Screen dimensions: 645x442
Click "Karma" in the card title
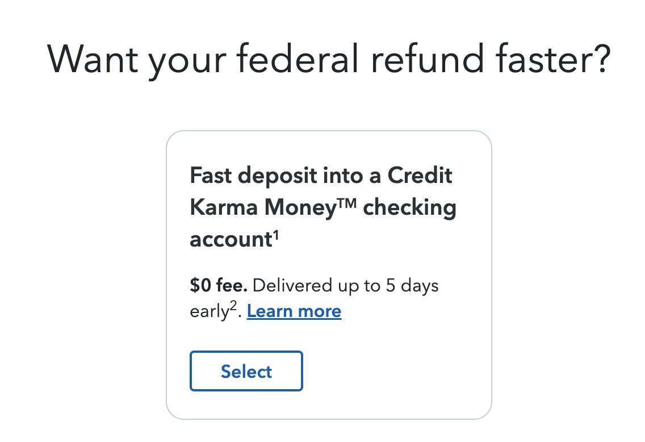223,208
